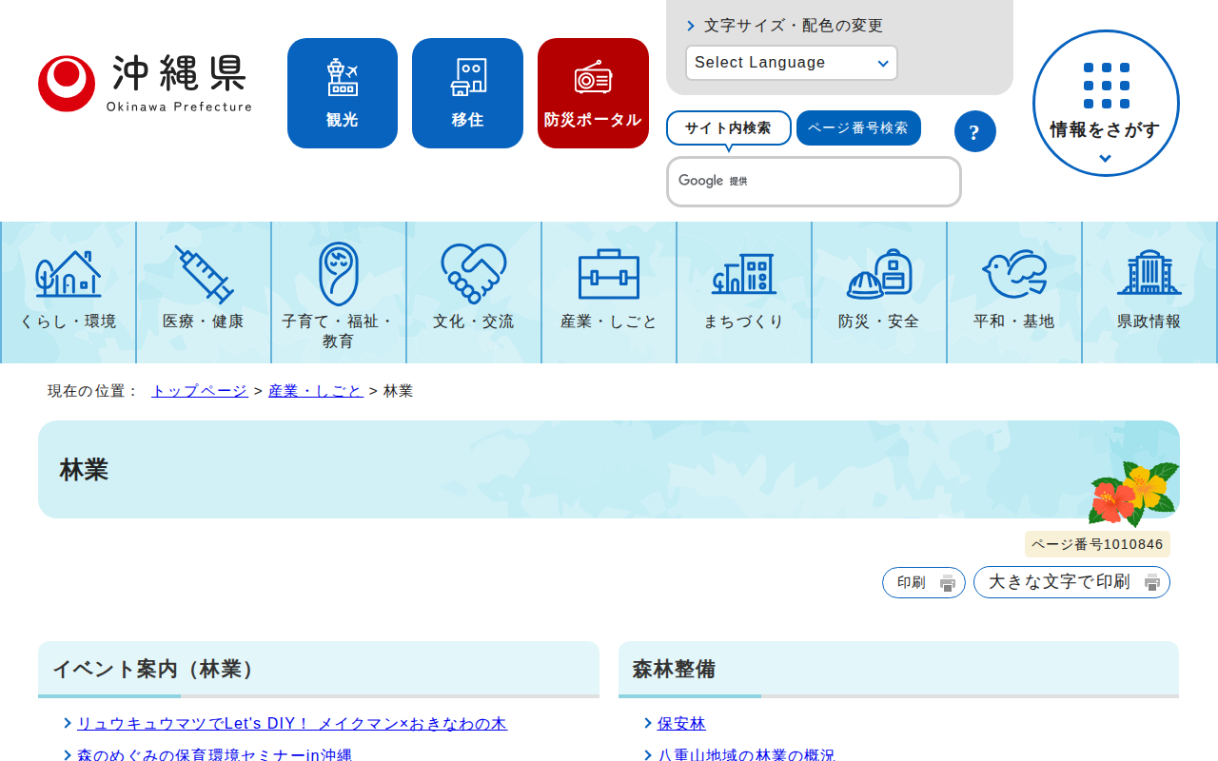This screenshot has height=761, width=1218.
Task: Switch to the ページ番号検索 tab
Action: [x=858, y=128]
